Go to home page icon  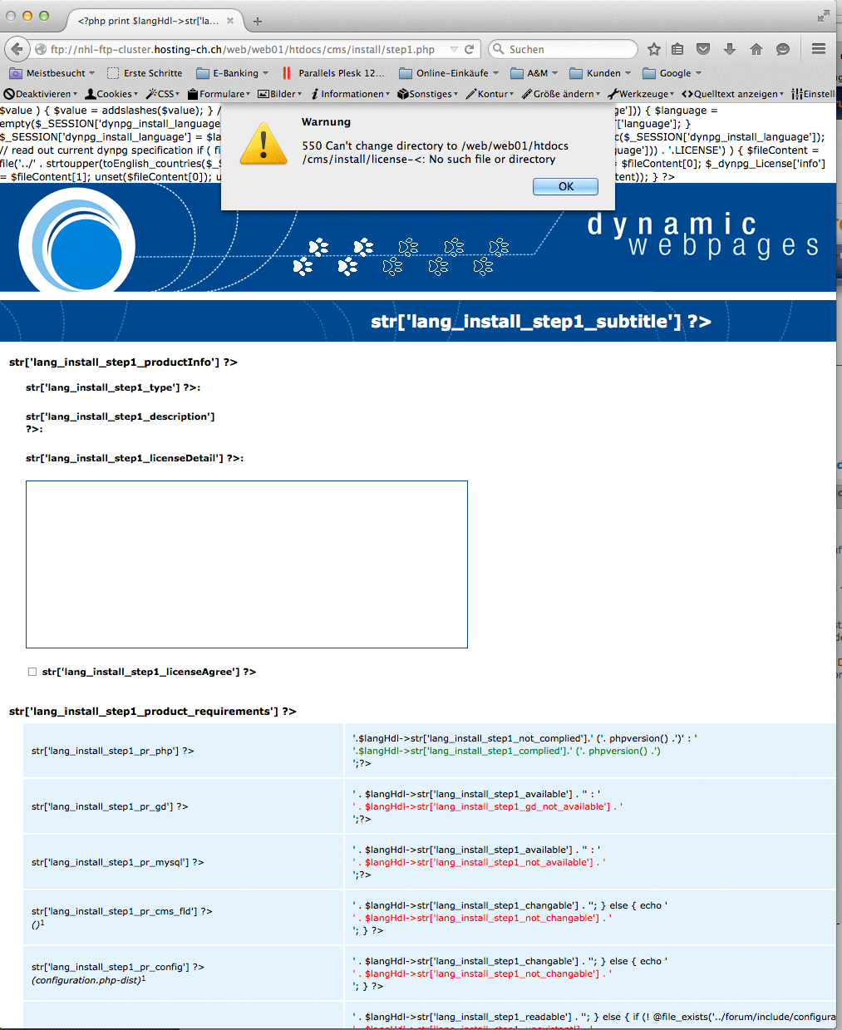[x=756, y=49]
